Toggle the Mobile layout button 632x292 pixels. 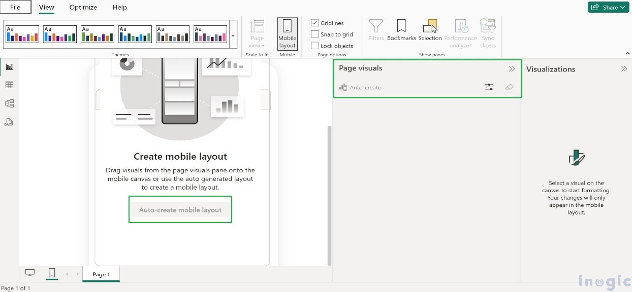(287, 33)
